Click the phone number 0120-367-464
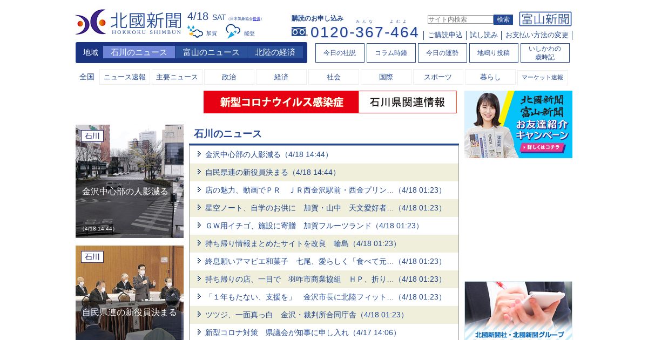 click(x=364, y=32)
